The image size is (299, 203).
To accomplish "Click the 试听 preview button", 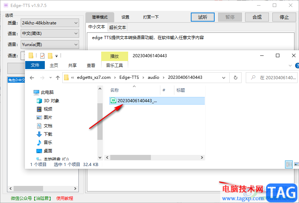I will click(x=203, y=17).
